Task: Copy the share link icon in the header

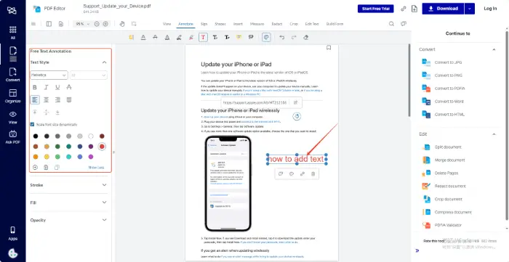Action: point(403,9)
